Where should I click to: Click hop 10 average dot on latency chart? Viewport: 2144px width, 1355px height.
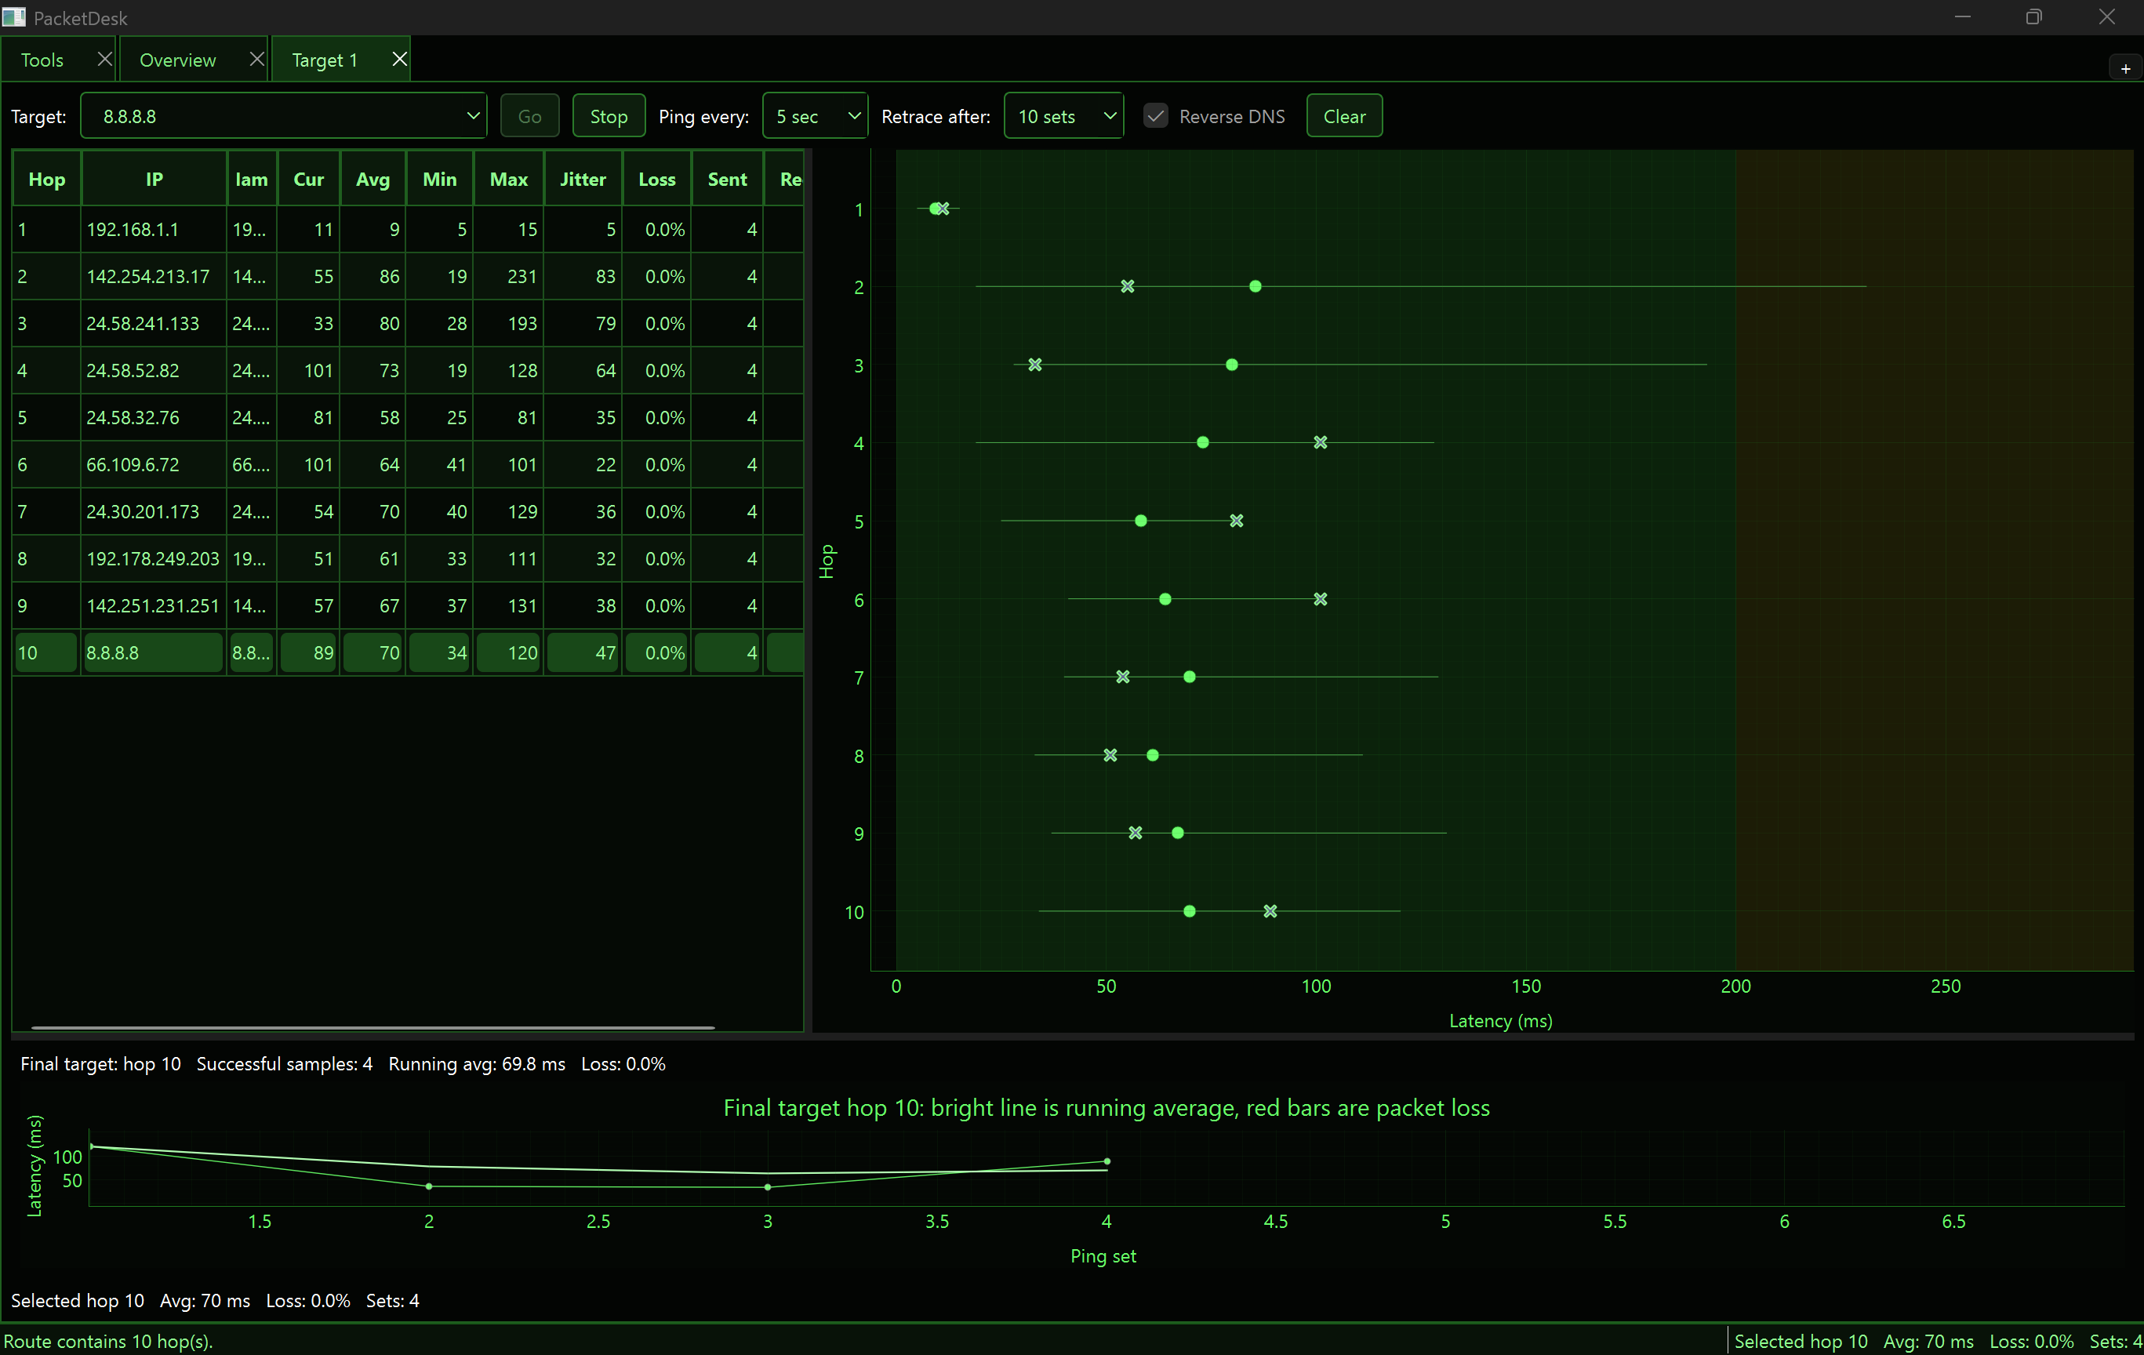point(1190,912)
